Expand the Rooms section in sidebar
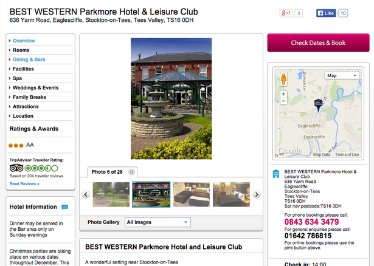374x266 pixels. 21,50
